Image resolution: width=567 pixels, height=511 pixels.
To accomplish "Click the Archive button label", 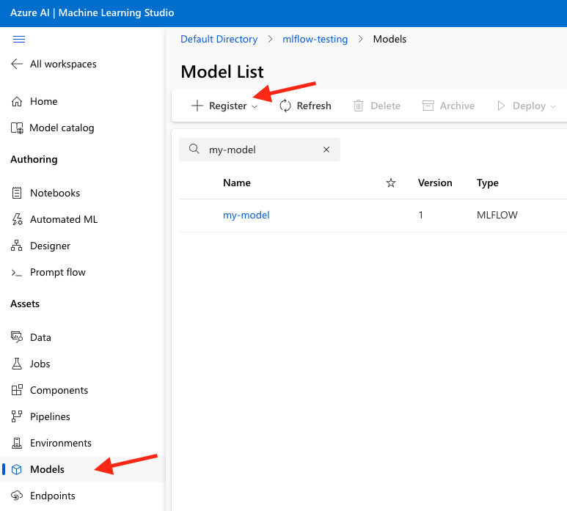I will click(457, 106).
